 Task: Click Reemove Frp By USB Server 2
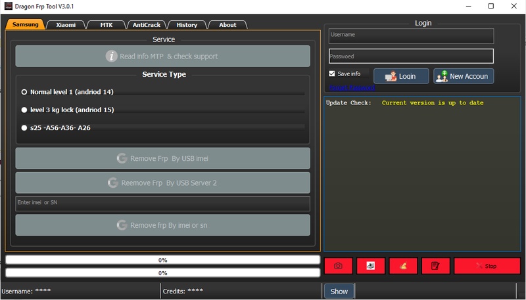[x=162, y=182]
